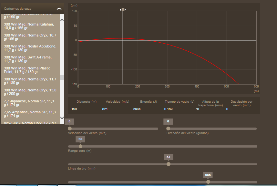
Task: Pick the 300 Win Mag Swift A-Frame
Action: (29, 59)
